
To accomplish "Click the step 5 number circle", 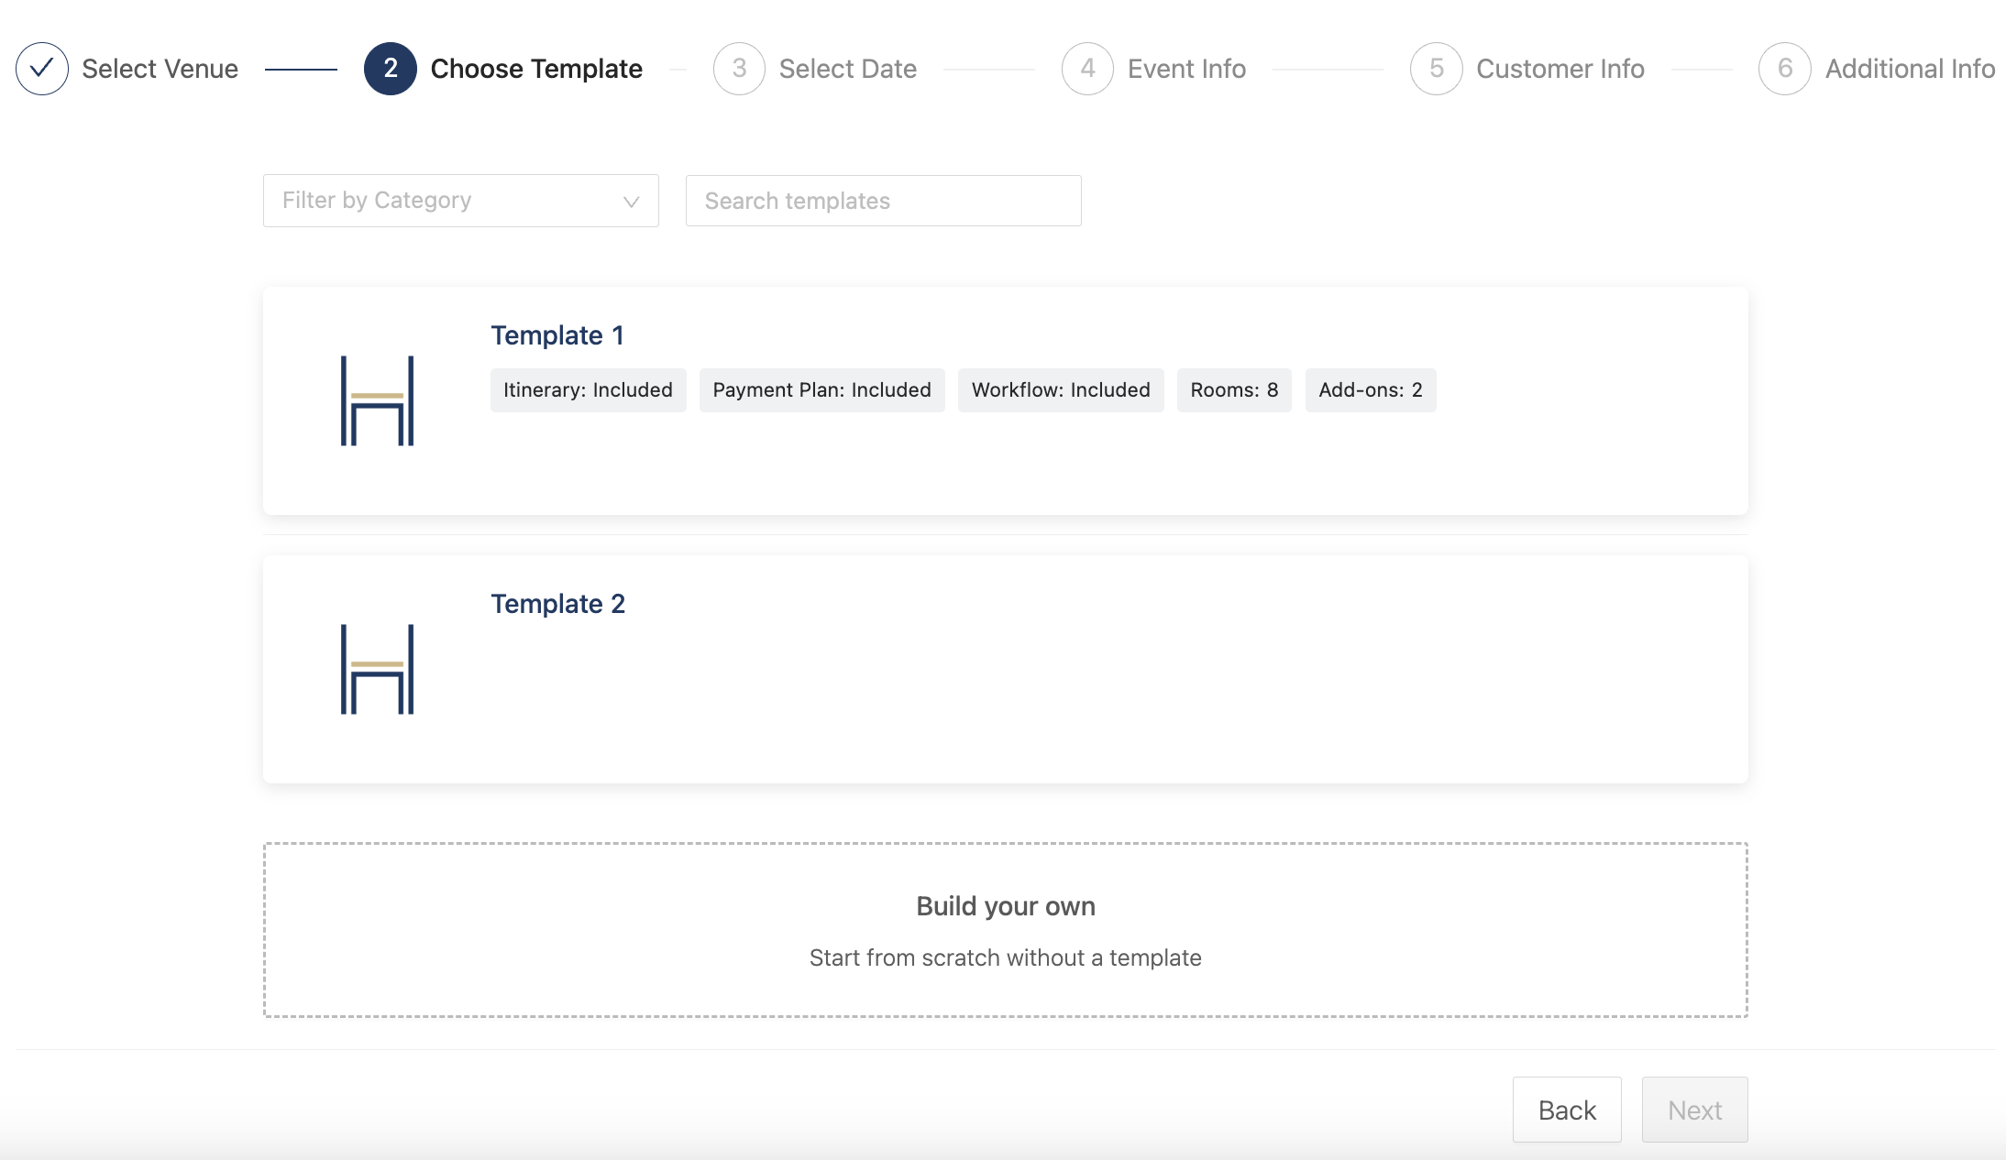I will coord(1436,69).
